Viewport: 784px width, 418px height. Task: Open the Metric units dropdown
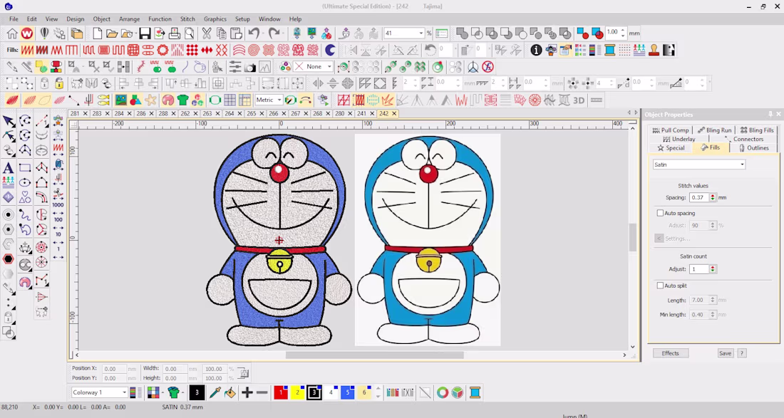click(279, 100)
